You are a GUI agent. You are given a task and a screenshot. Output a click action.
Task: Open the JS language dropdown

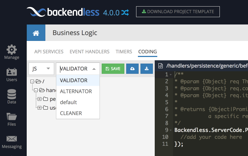pyautogui.click(x=41, y=69)
